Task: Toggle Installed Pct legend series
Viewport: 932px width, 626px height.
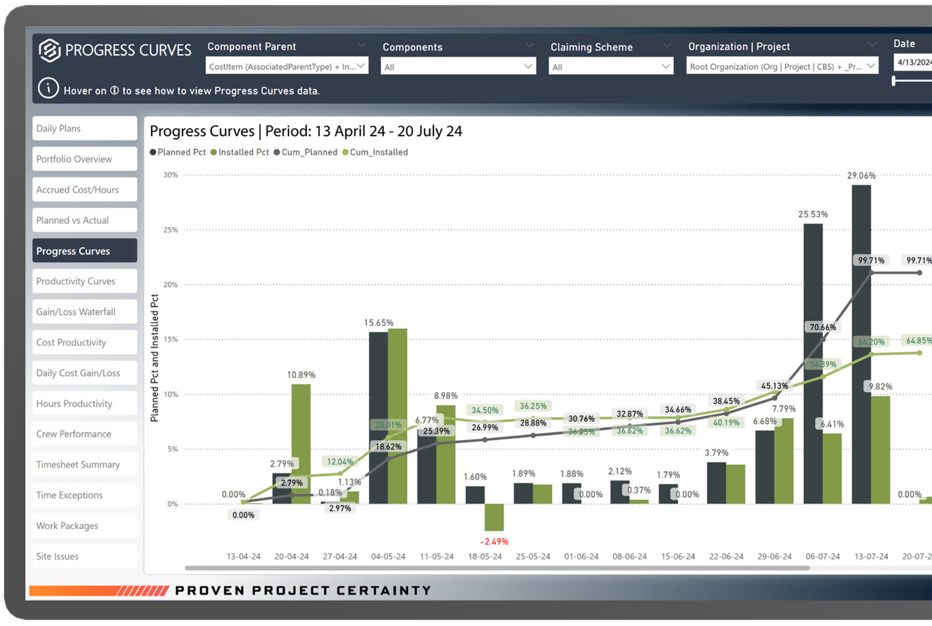Action: pyautogui.click(x=240, y=152)
